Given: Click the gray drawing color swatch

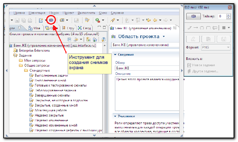Looking at the screenshot, I should point(224,28).
